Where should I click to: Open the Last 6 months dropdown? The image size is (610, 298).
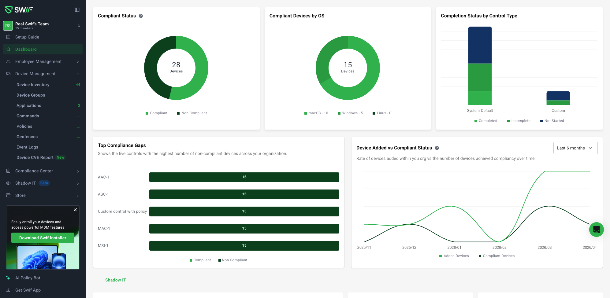575,148
